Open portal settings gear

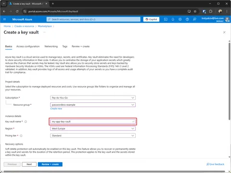[x=180, y=19]
